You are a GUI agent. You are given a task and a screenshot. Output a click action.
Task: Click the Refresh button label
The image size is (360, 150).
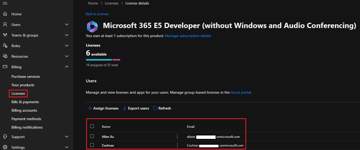coord(165,108)
